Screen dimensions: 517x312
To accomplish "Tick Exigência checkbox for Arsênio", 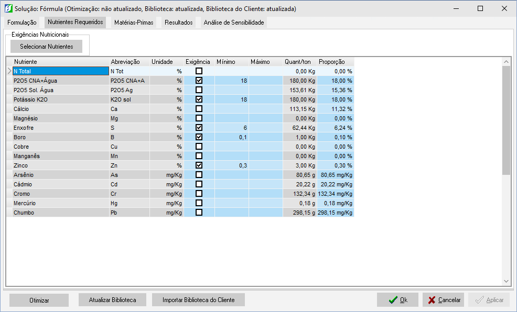I will click(199, 175).
